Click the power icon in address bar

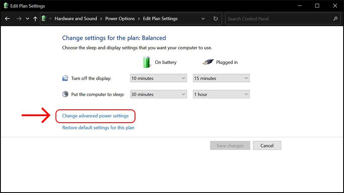tap(44, 19)
